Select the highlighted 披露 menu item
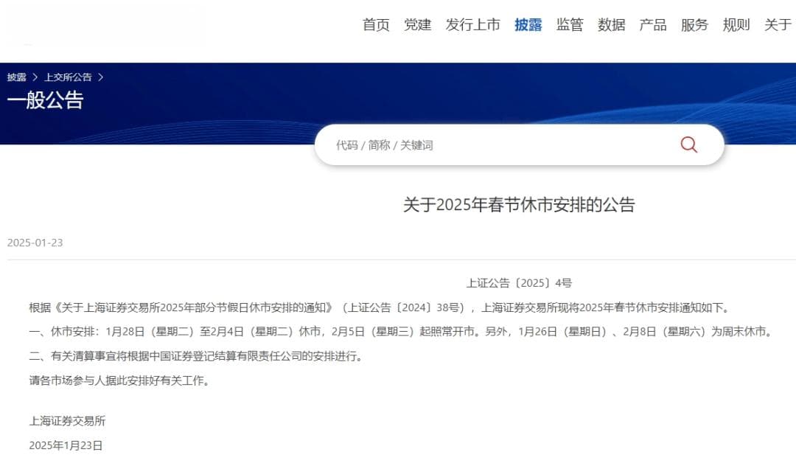Viewport: 796px width, 460px height. click(528, 24)
